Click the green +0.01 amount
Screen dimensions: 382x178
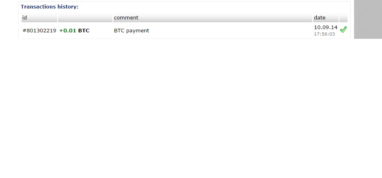[x=67, y=31]
